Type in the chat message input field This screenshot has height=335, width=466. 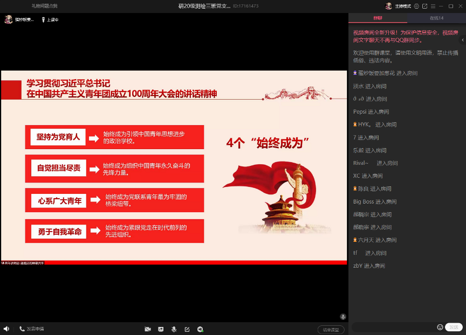pyautogui.click(x=394, y=327)
